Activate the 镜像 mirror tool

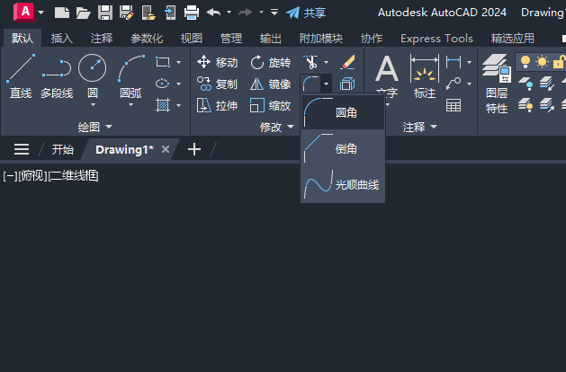click(271, 84)
